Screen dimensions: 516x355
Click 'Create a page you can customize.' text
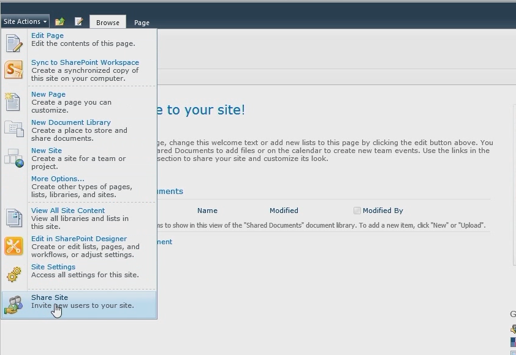click(72, 106)
